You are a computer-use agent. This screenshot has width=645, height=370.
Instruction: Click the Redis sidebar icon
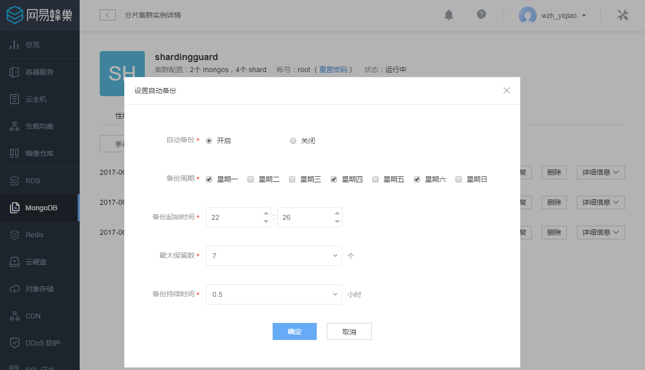[15, 235]
